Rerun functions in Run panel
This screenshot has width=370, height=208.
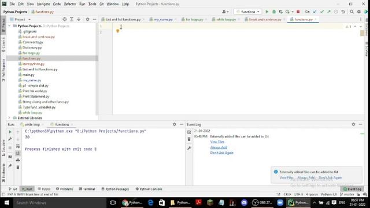(10, 132)
